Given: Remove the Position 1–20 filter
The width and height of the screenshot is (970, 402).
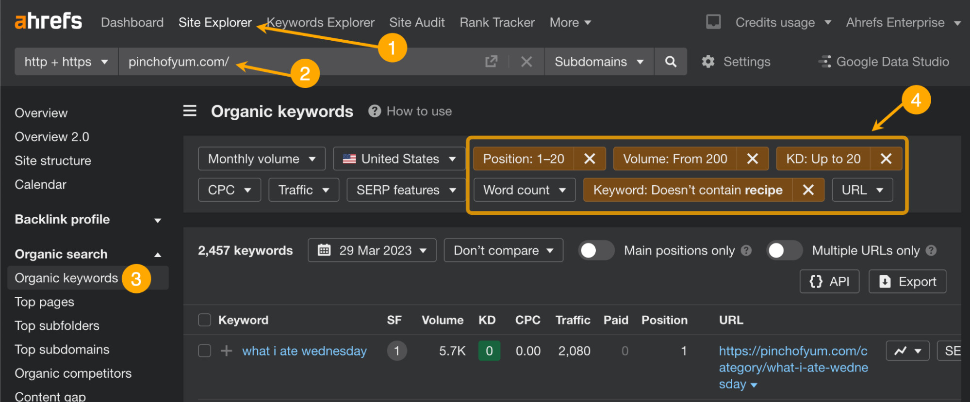Looking at the screenshot, I should click(590, 159).
